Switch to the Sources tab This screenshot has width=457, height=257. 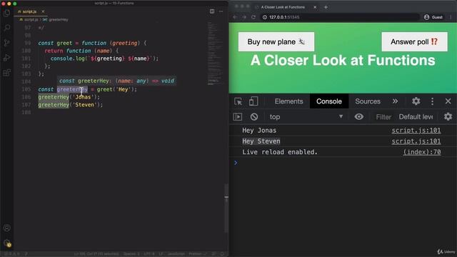point(368,101)
